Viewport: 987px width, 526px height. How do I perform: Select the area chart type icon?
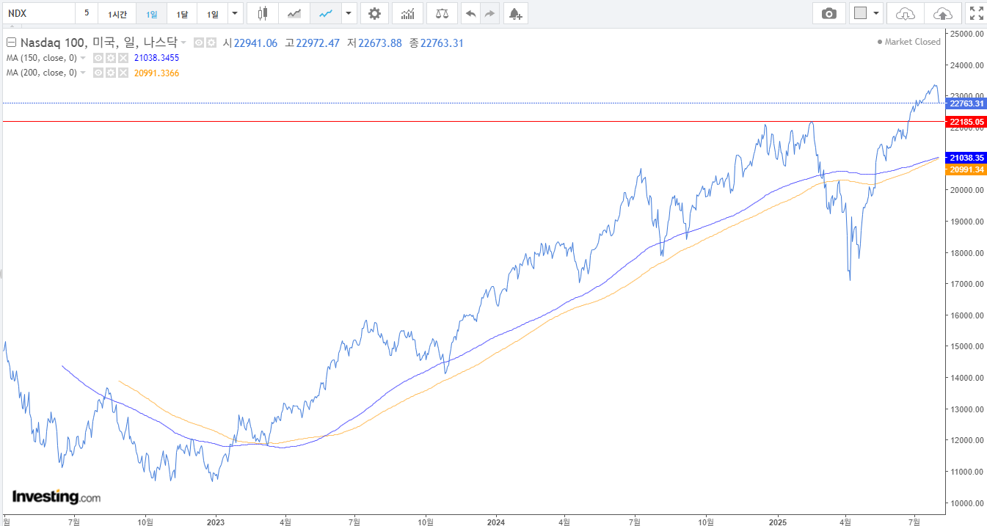(294, 13)
